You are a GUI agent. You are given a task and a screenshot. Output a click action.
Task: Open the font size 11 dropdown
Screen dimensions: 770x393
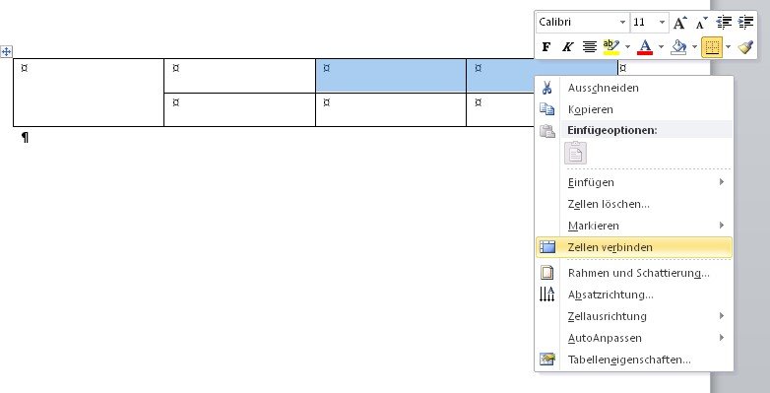662,22
